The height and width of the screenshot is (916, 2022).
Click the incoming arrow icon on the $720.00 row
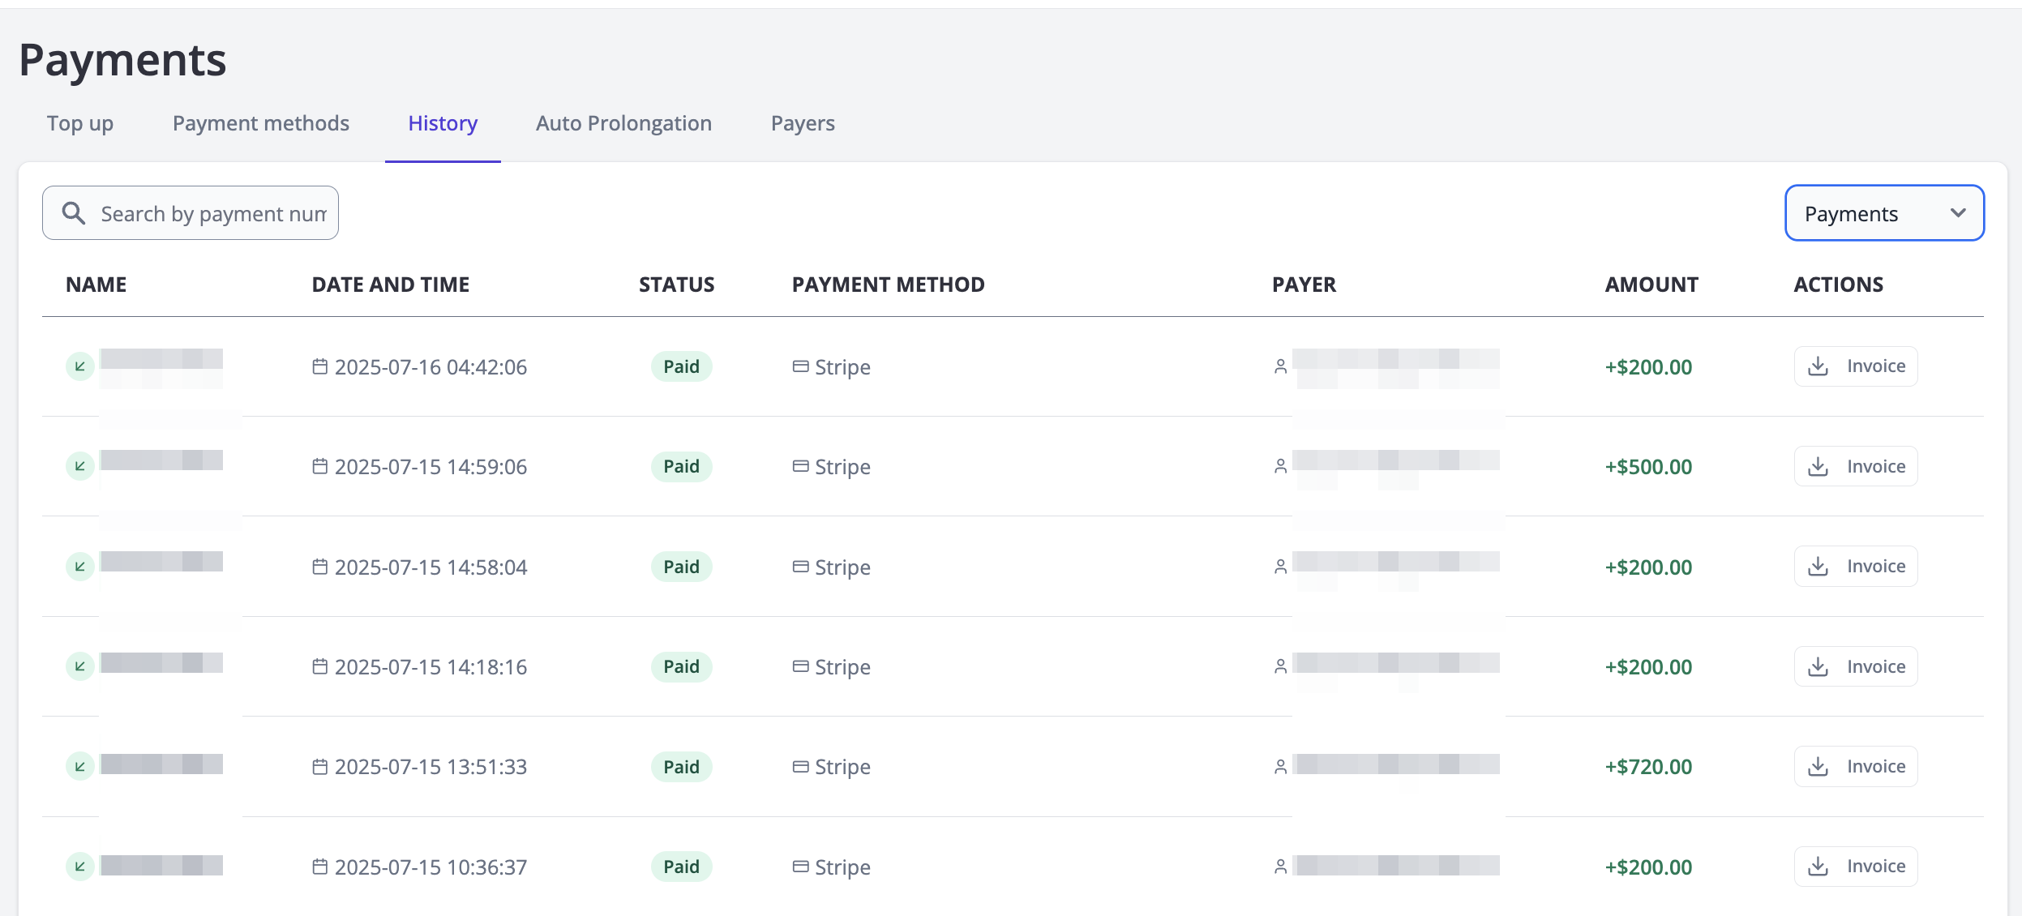(x=80, y=766)
